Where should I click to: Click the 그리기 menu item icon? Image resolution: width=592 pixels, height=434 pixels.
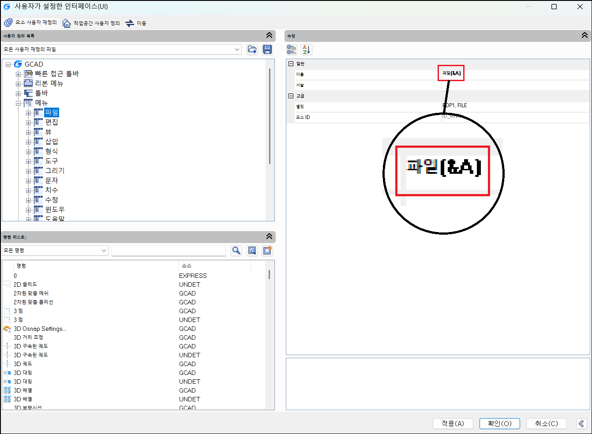click(x=38, y=171)
